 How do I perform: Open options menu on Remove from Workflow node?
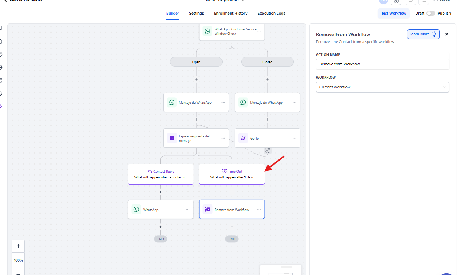coord(259,210)
